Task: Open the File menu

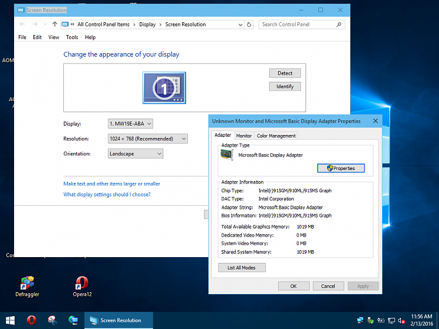Action: coord(22,37)
